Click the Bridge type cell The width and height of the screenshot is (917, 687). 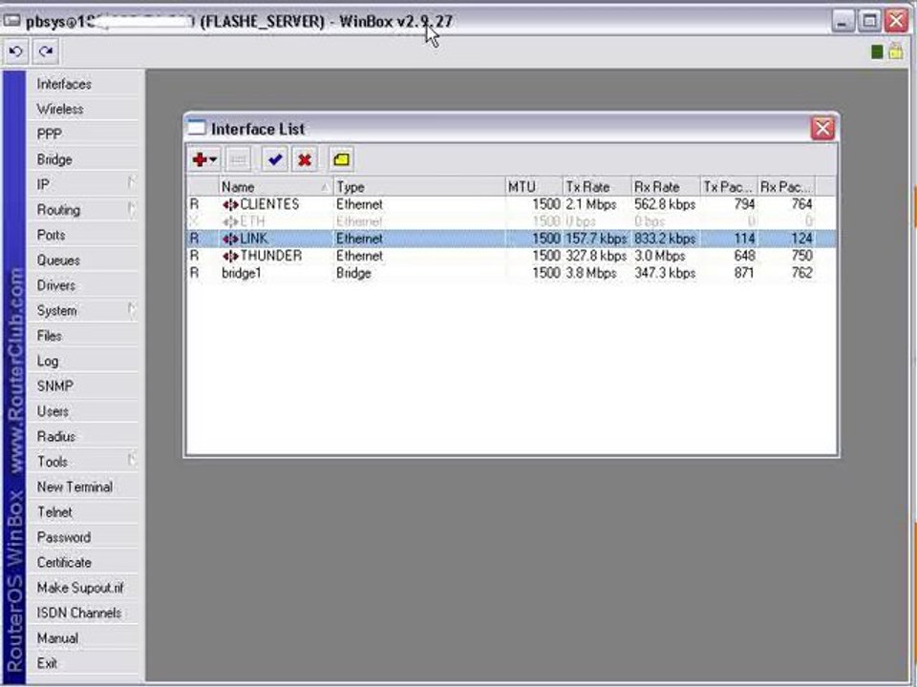(353, 273)
